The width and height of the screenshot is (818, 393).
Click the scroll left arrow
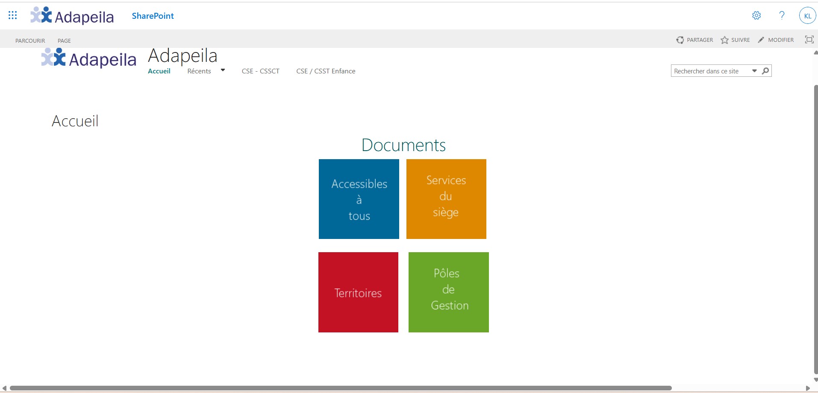pos(4,388)
